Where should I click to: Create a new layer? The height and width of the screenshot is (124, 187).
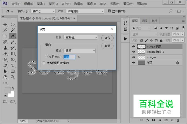(x=172, y=120)
